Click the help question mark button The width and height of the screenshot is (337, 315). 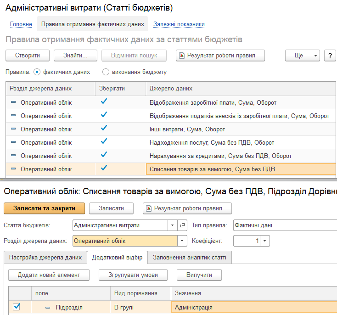coord(330,56)
